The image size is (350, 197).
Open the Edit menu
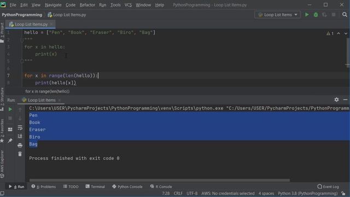pyautogui.click(x=24, y=5)
